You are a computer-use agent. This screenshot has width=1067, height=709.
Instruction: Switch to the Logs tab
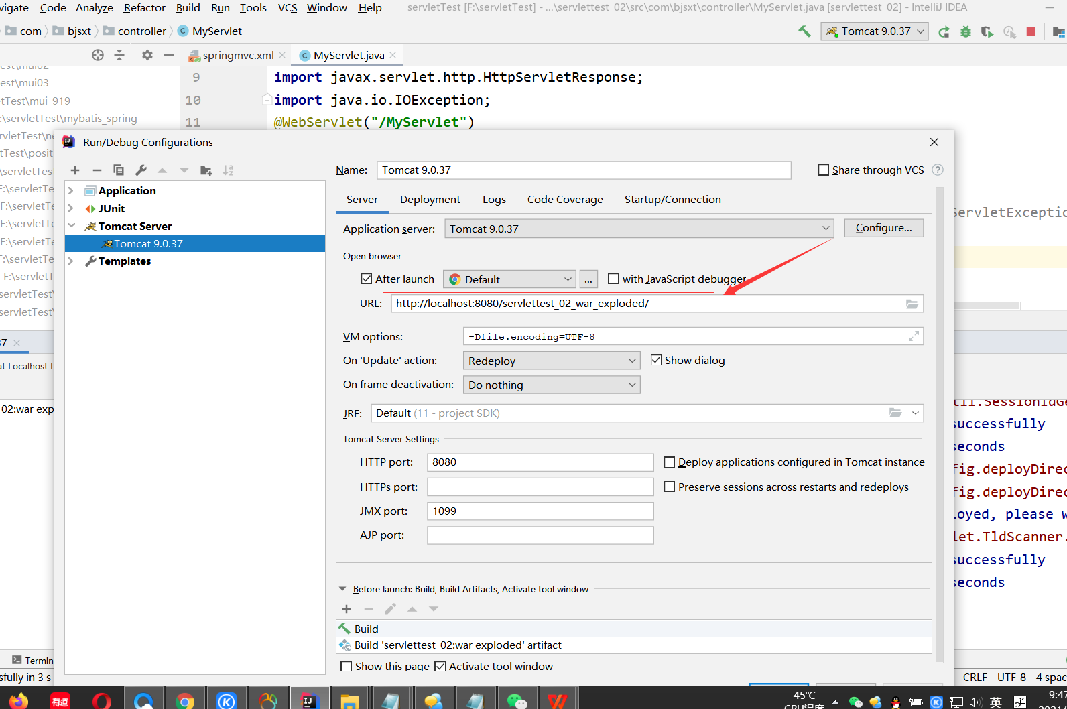coord(494,200)
